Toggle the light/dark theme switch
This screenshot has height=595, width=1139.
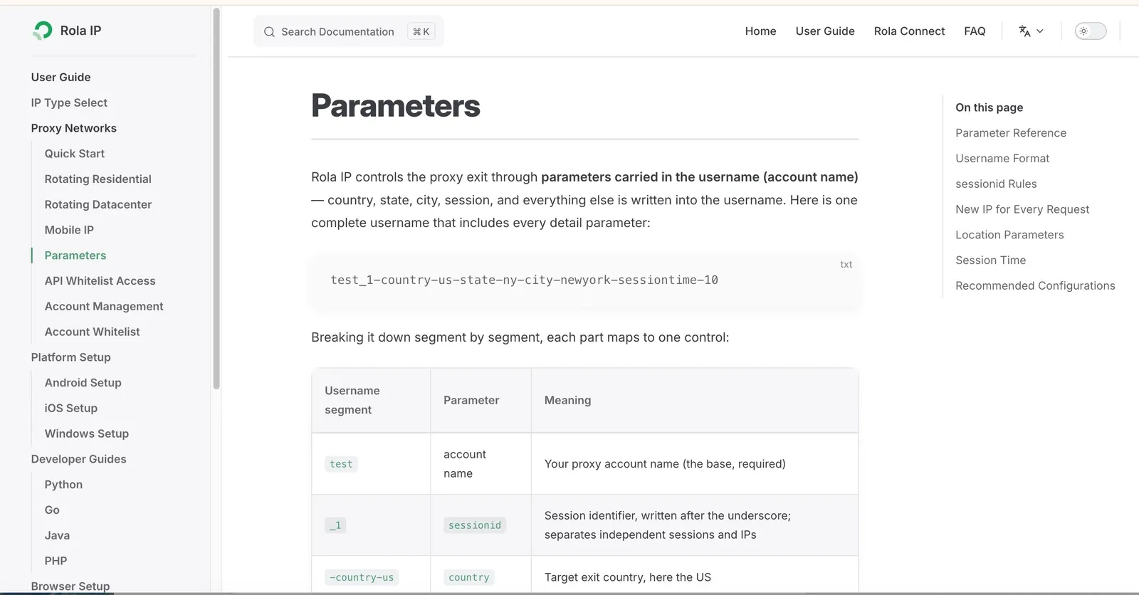tap(1091, 31)
